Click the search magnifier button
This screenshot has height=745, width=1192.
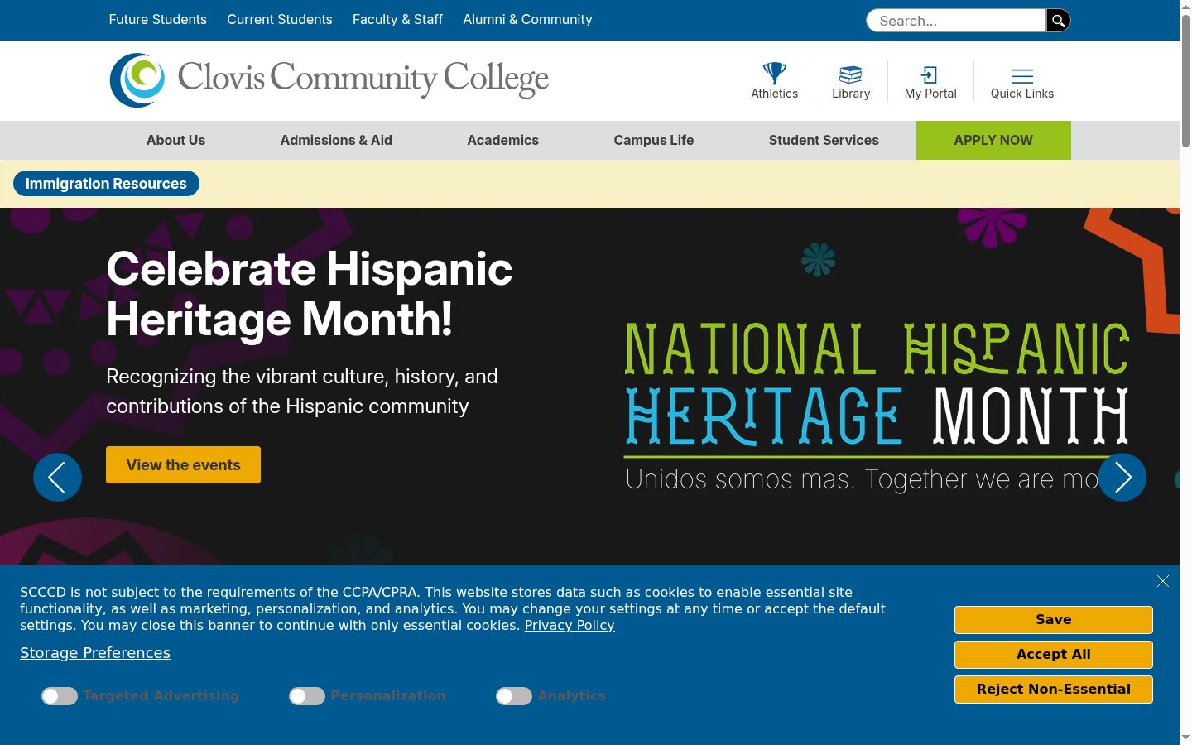click(1058, 21)
